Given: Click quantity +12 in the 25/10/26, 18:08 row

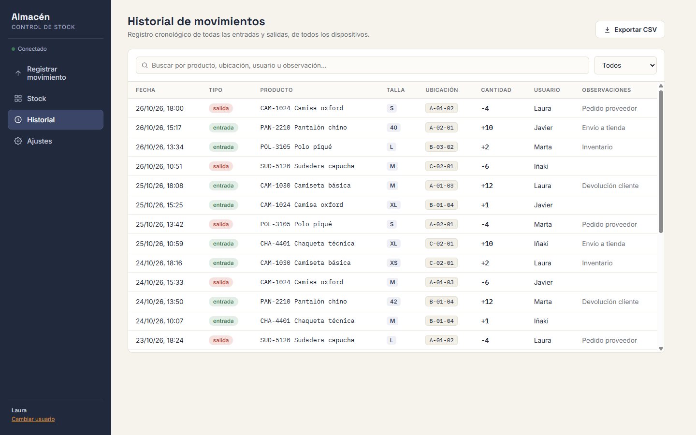Looking at the screenshot, I should (x=487, y=186).
